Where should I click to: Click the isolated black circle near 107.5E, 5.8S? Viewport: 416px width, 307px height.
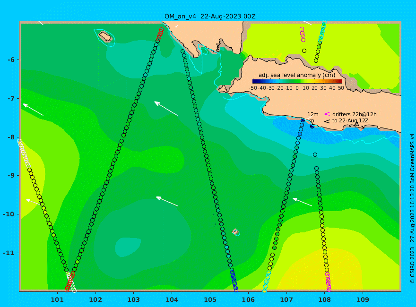pyautogui.click(x=304, y=51)
